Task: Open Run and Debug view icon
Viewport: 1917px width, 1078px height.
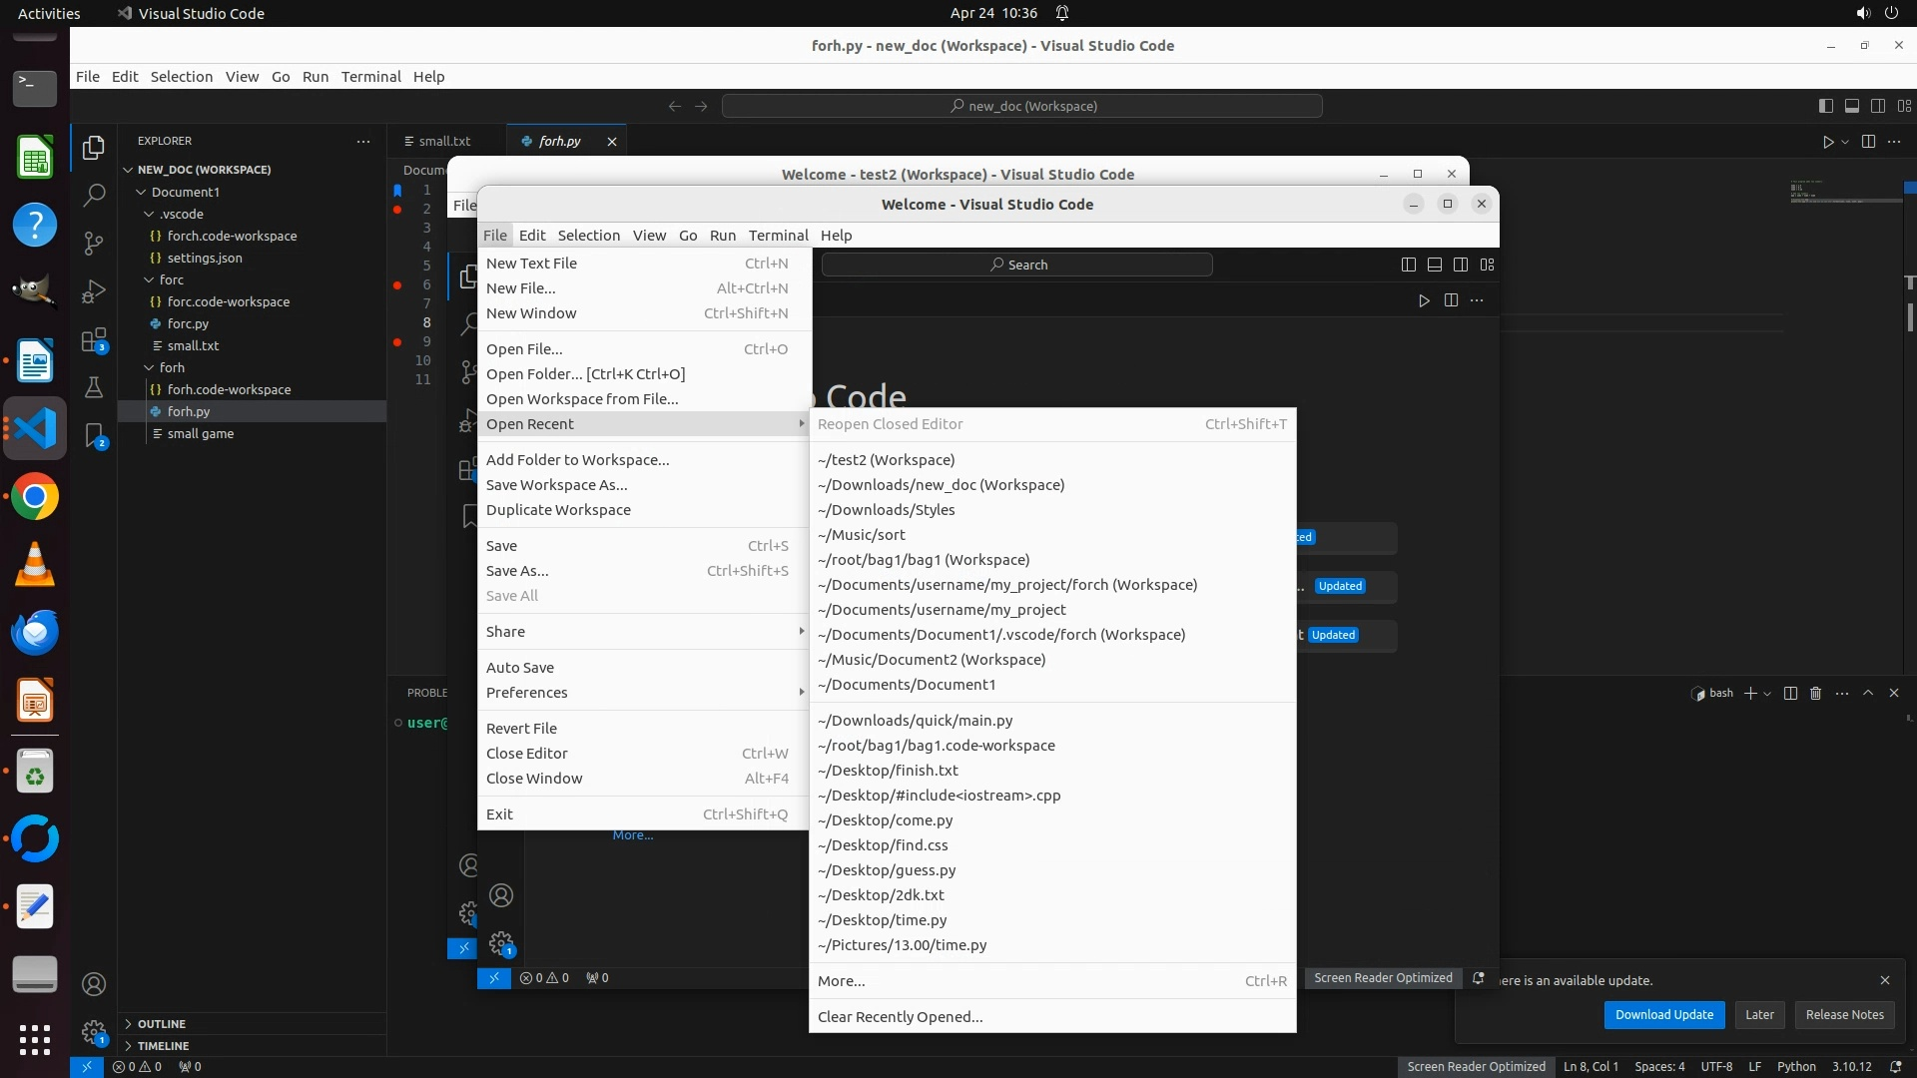Action: (x=94, y=290)
